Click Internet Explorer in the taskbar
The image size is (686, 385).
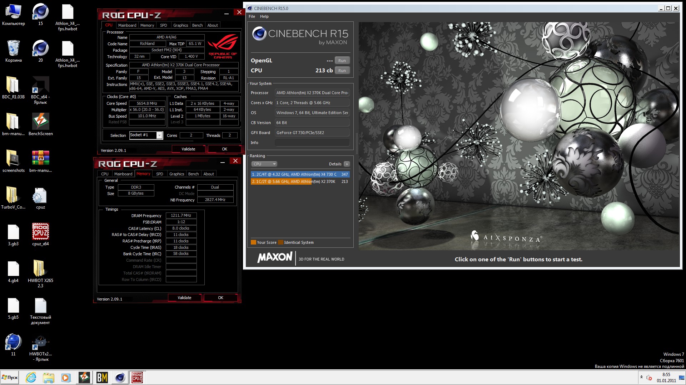[x=31, y=378]
